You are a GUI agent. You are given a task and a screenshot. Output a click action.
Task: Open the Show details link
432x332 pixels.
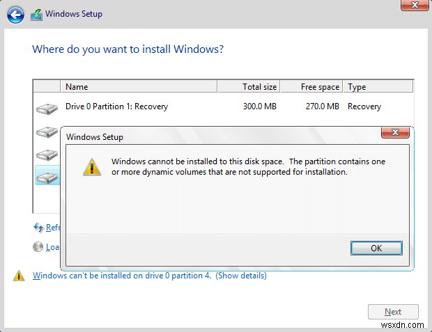pyautogui.click(x=241, y=276)
